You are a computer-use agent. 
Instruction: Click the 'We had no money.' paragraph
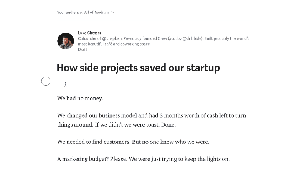[x=80, y=98]
